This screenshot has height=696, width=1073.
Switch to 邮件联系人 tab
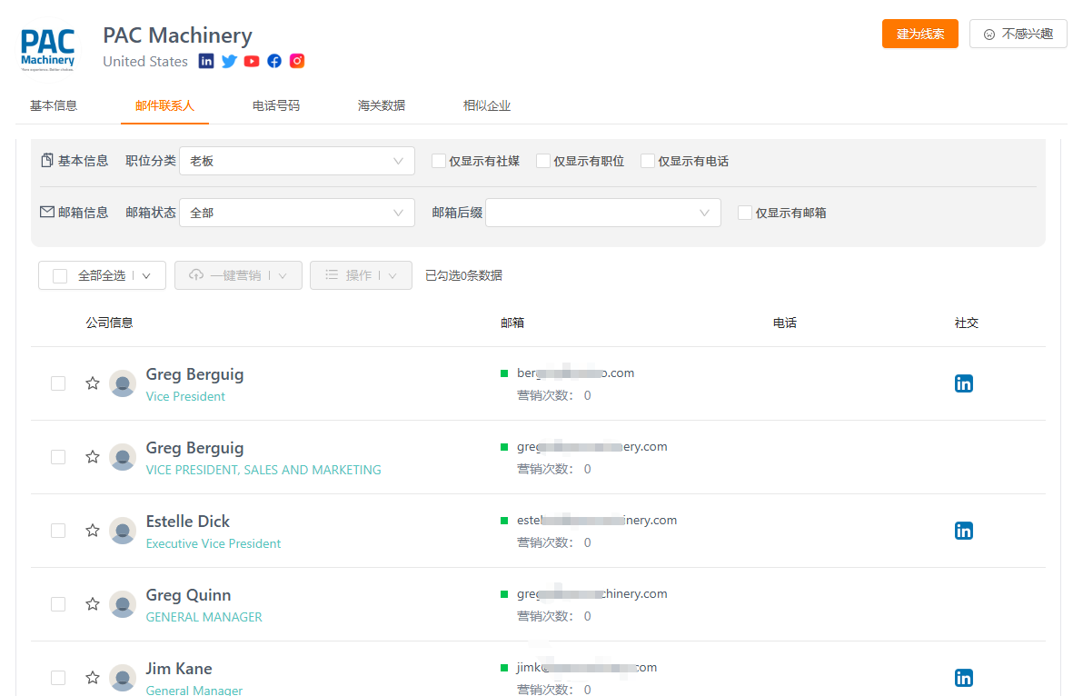click(165, 105)
